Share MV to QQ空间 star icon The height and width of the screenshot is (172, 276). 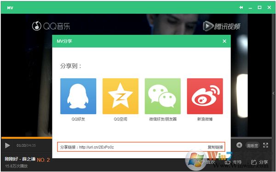pyautogui.click(x=121, y=96)
